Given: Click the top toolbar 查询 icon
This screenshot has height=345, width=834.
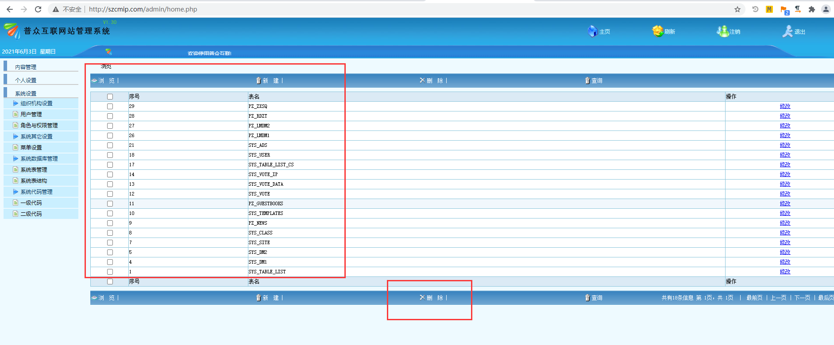Looking at the screenshot, I should 587,80.
